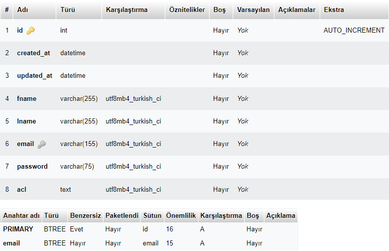Screen dimensions: 389x251
Task: Click the PRIMARY index name
Action: 18,229
